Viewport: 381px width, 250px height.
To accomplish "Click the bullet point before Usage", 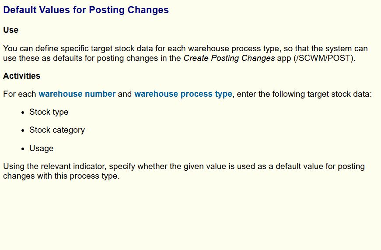I will (x=23, y=148).
